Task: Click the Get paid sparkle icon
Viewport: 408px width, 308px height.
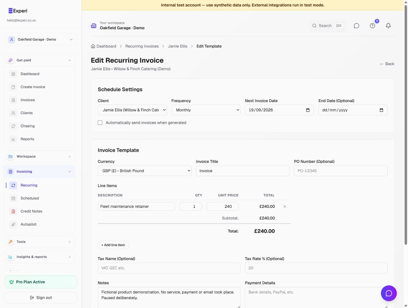Action: click(11, 60)
